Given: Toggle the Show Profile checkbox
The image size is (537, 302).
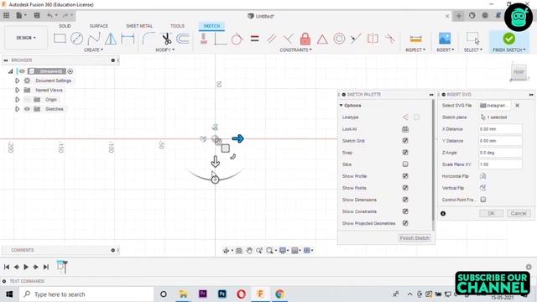Looking at the screenshot, I should 405,176.
